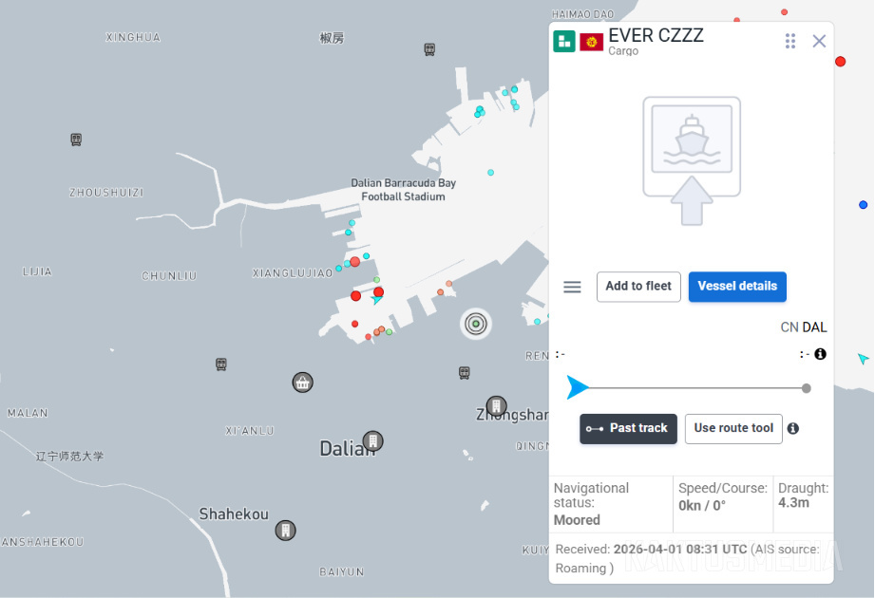Click the train station icon above Zhongshan

464,372
